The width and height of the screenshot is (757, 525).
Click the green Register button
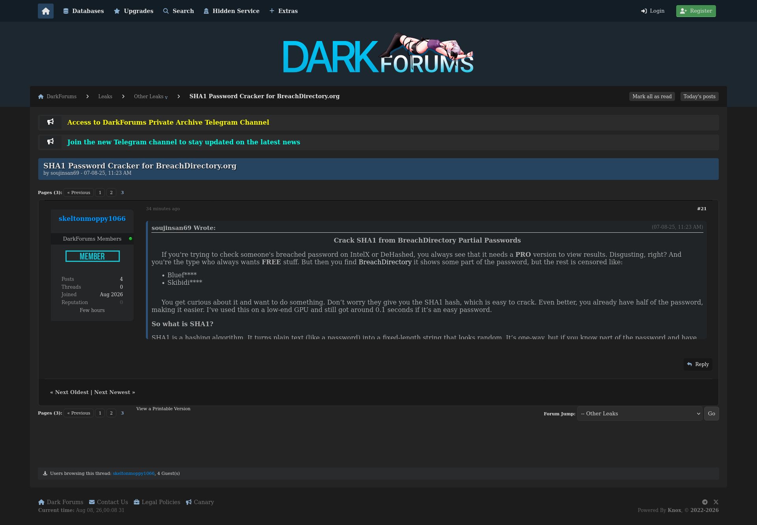click(696, 11)
